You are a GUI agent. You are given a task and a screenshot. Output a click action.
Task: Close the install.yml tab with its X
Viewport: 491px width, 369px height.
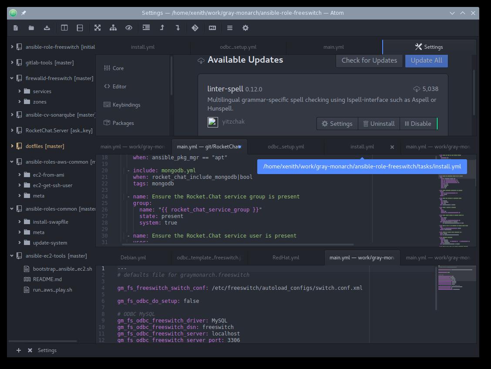392,147
